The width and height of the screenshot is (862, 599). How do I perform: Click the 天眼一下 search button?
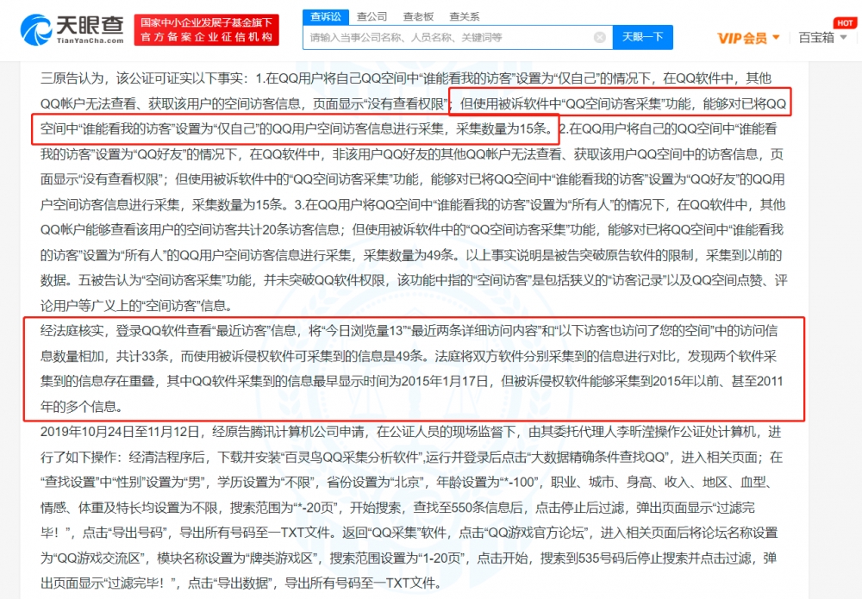click(x=643, y=37)
